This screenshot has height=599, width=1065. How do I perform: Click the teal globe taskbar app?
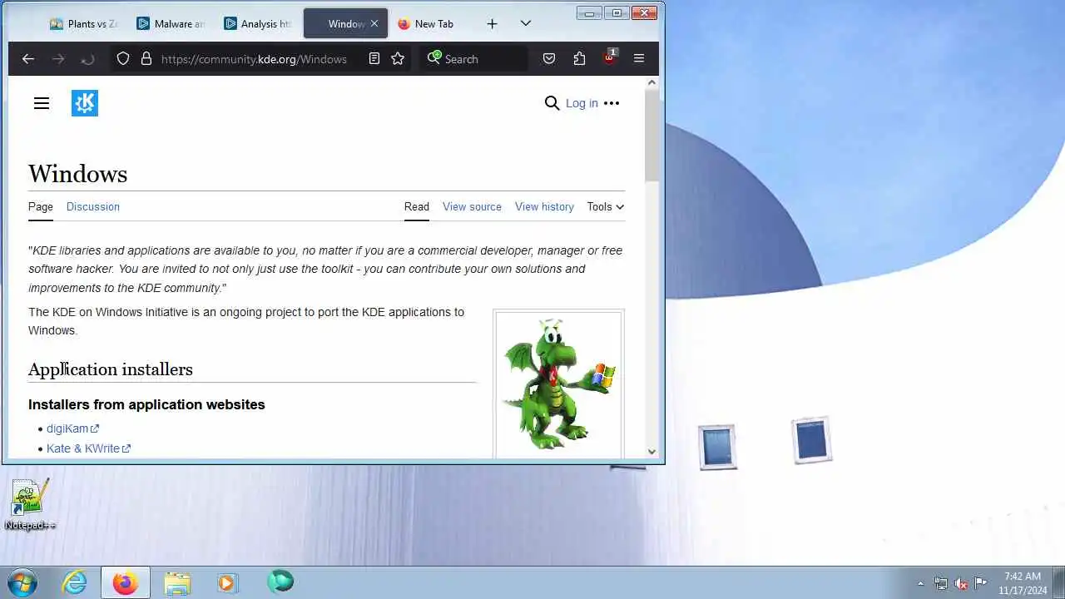(x=280, y=582)
